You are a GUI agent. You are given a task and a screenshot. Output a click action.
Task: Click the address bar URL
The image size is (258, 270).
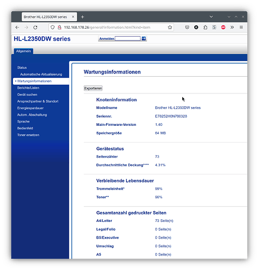pos(107,28)
